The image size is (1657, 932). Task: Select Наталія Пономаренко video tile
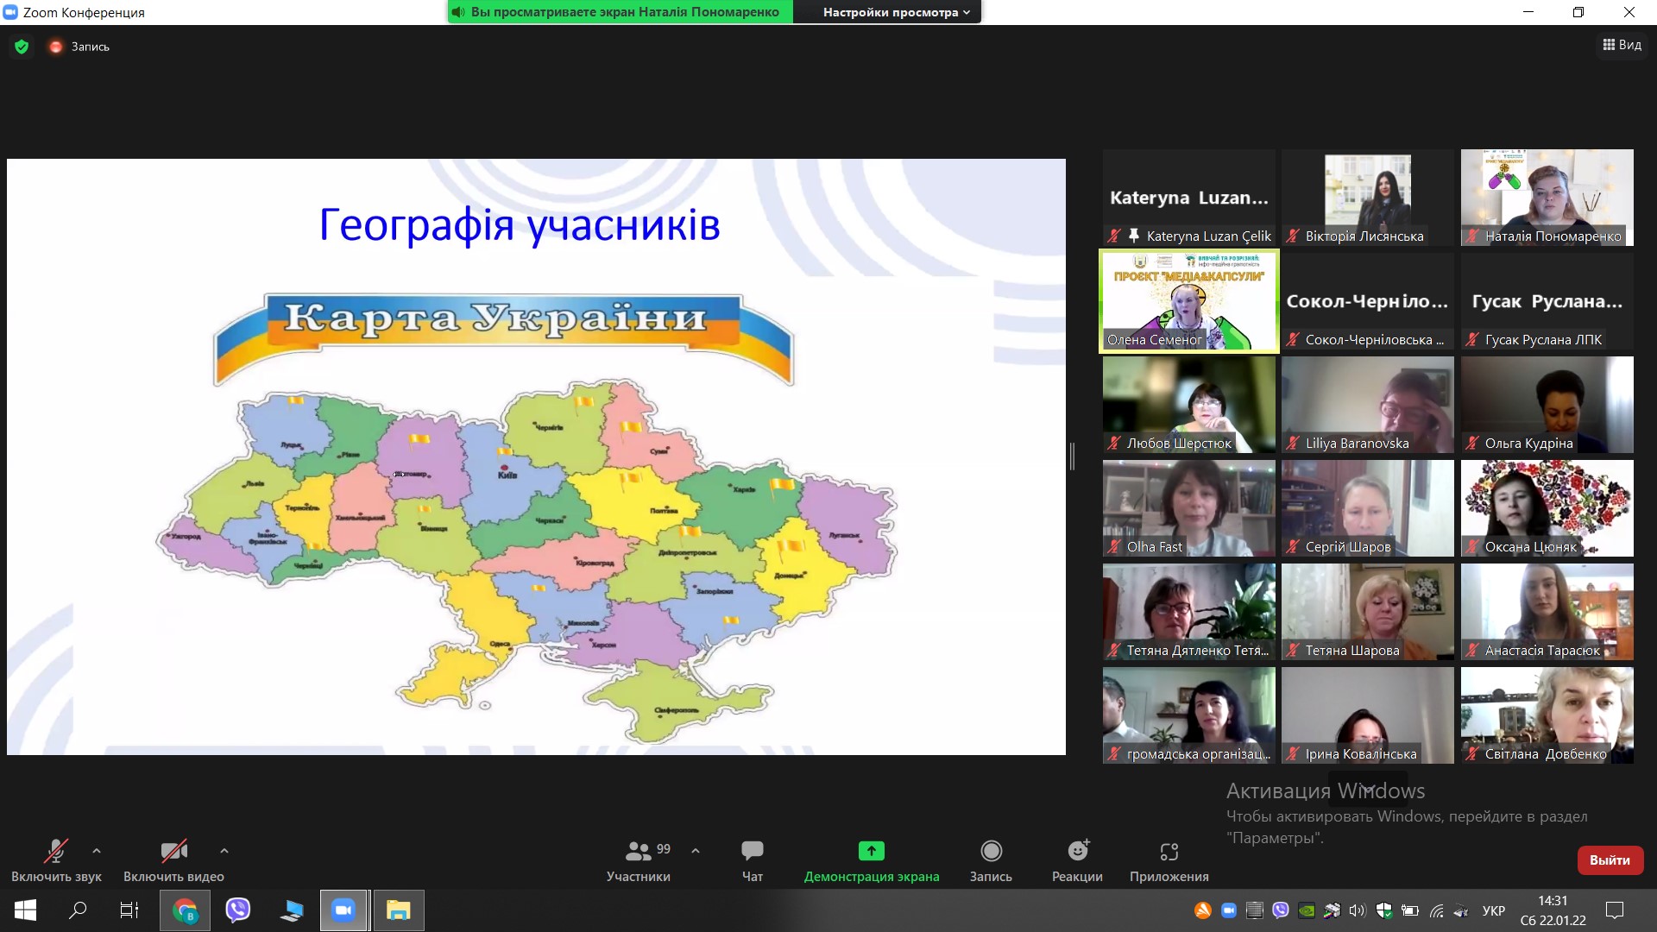click(1547, 198)
